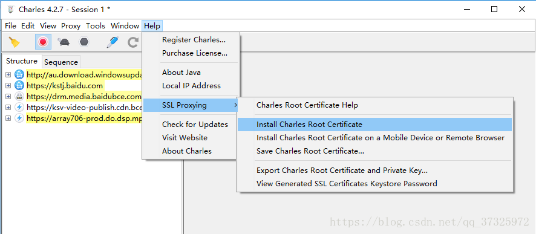
Task: Open the Proxy menu
Action: coord(71,26)
